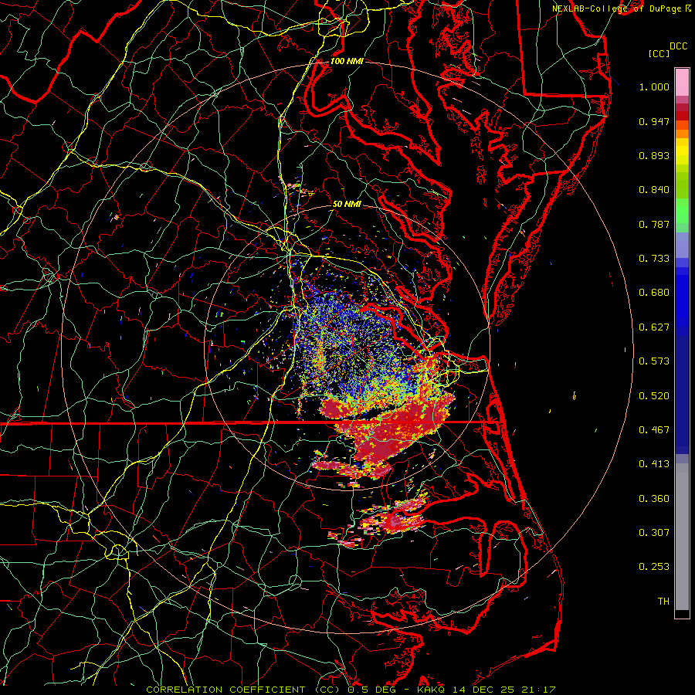Click the 0.360 scale value
The image size is (695, 695).
point(654,499)
